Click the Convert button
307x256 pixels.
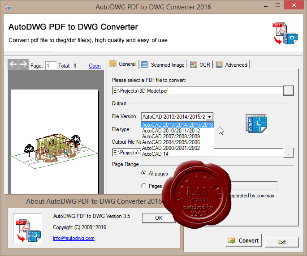coord(243,240)
